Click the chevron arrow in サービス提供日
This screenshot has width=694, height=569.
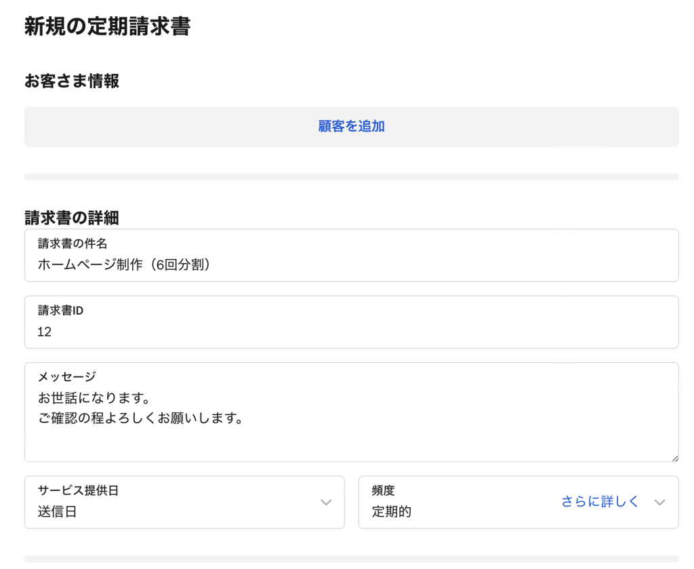click(326, 503)
